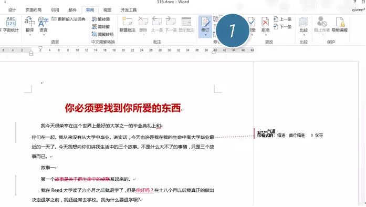Screen dimensions: 366x207
Task: Expand the 语言 dropdown arrow
Action: [x=44, y=35]
